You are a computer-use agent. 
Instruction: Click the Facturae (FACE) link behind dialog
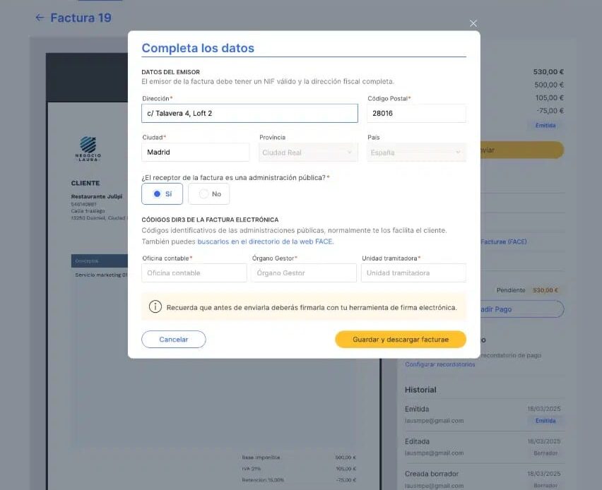coord(504,241)
